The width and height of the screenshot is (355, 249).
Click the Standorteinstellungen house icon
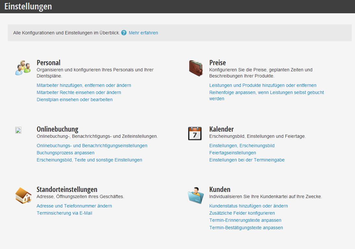(23, 196)
